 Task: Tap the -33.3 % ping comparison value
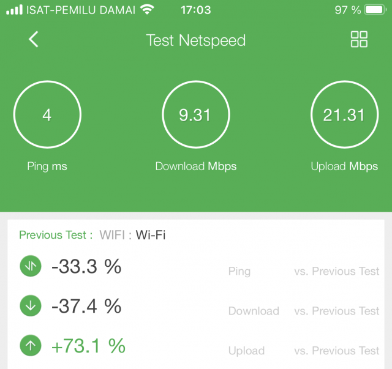click(86, 266)
